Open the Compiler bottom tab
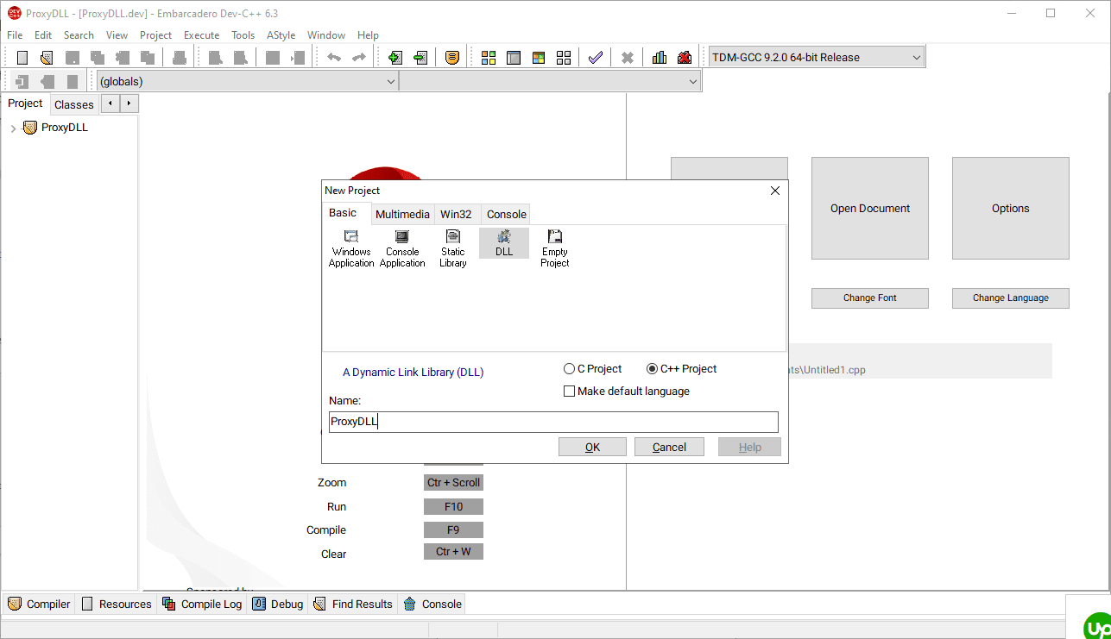The height and width of the screenshot is (639, 1111). click(40, 605)
